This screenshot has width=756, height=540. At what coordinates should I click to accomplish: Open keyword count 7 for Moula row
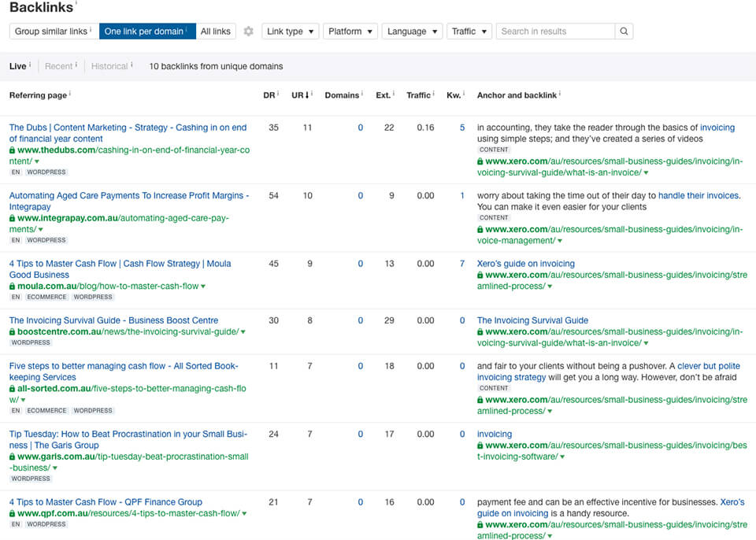(x=462, y=264)
